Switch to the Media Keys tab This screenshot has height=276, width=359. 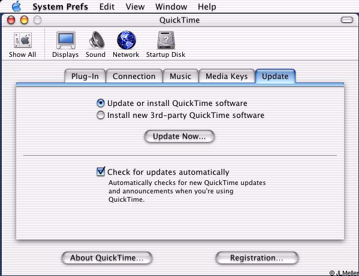[227, 76]
